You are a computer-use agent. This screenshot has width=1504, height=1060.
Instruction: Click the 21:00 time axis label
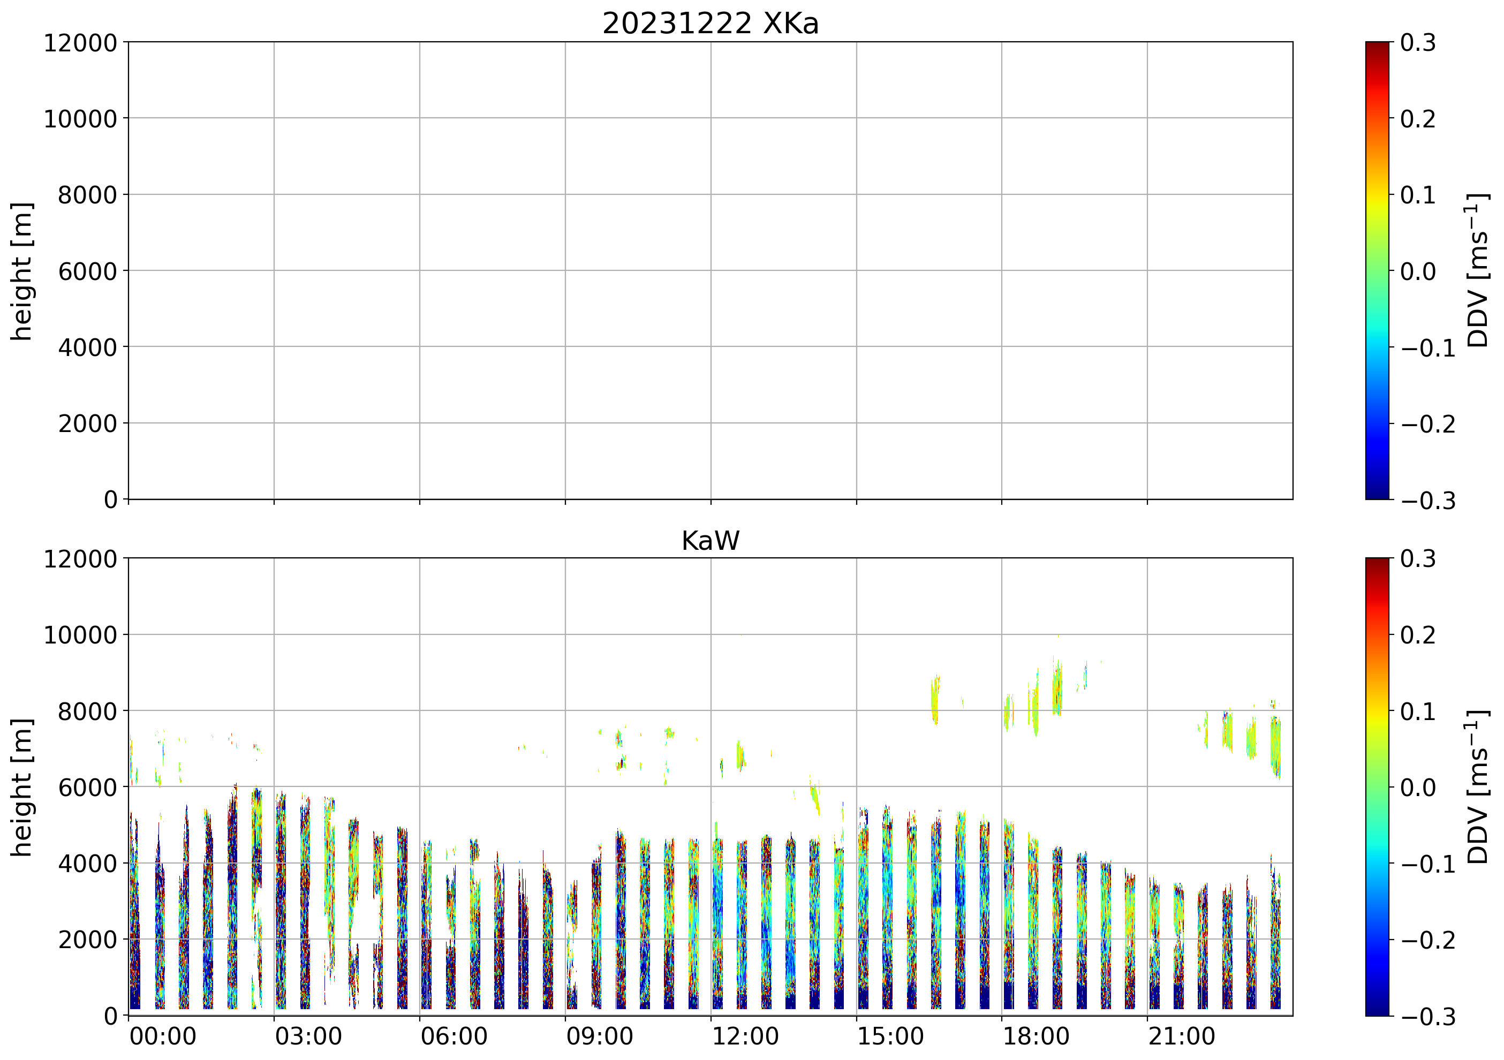pos(1181,1037)
